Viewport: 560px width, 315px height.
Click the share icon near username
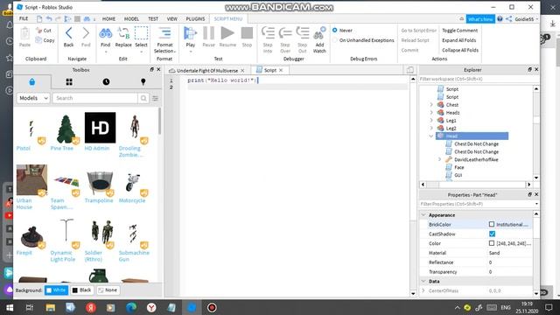click(509, 19)
